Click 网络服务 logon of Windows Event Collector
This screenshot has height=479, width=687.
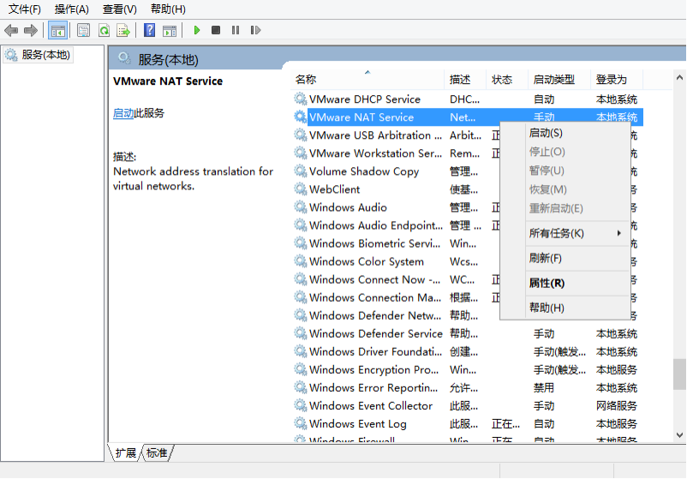[617, 405]
